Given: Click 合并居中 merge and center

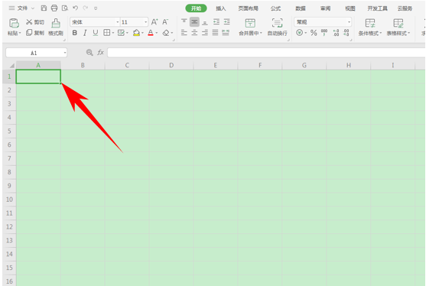Looking at the screenshot, I should point(250,28).
